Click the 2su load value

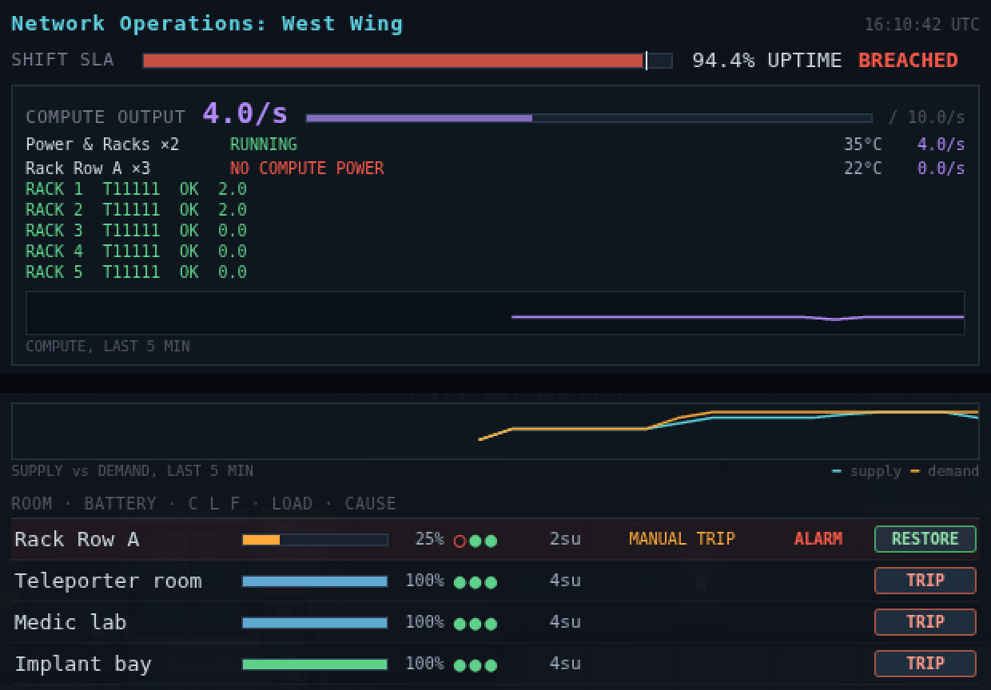[x=565, y=539]
